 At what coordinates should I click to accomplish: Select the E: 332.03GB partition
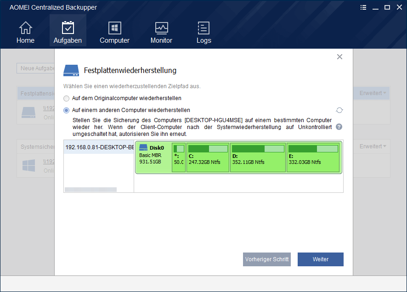click(x=313, y=157)
